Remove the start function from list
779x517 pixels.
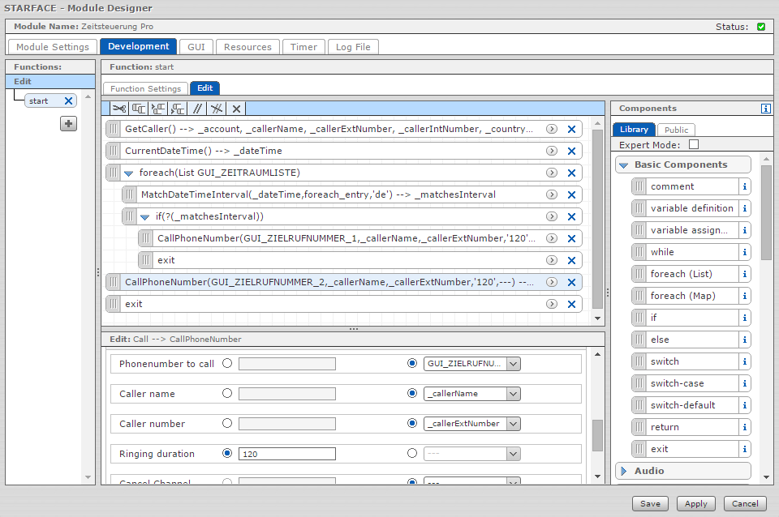click(68, 101)
